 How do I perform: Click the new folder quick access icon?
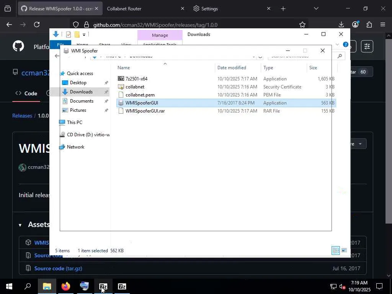tap(77, 34)
